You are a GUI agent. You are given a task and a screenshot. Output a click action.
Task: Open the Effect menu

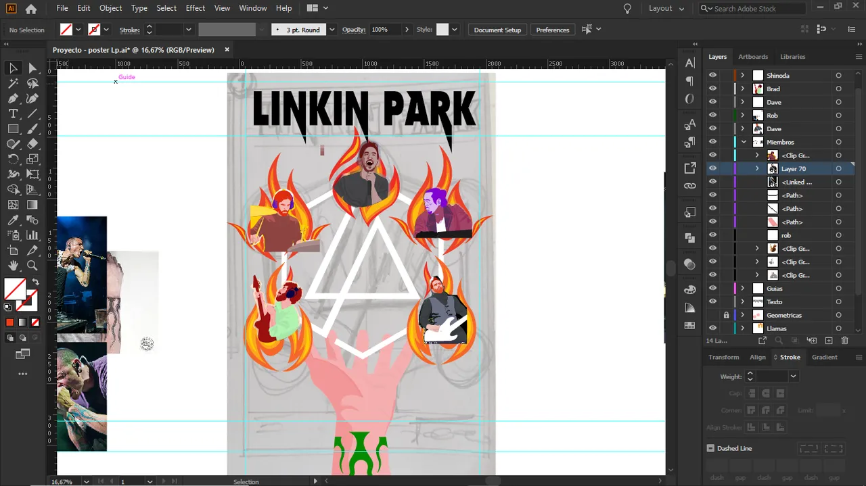pos(195,8)
